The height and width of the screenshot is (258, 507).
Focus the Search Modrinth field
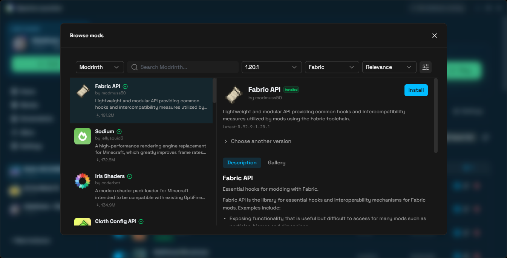(x=183, y=67)
